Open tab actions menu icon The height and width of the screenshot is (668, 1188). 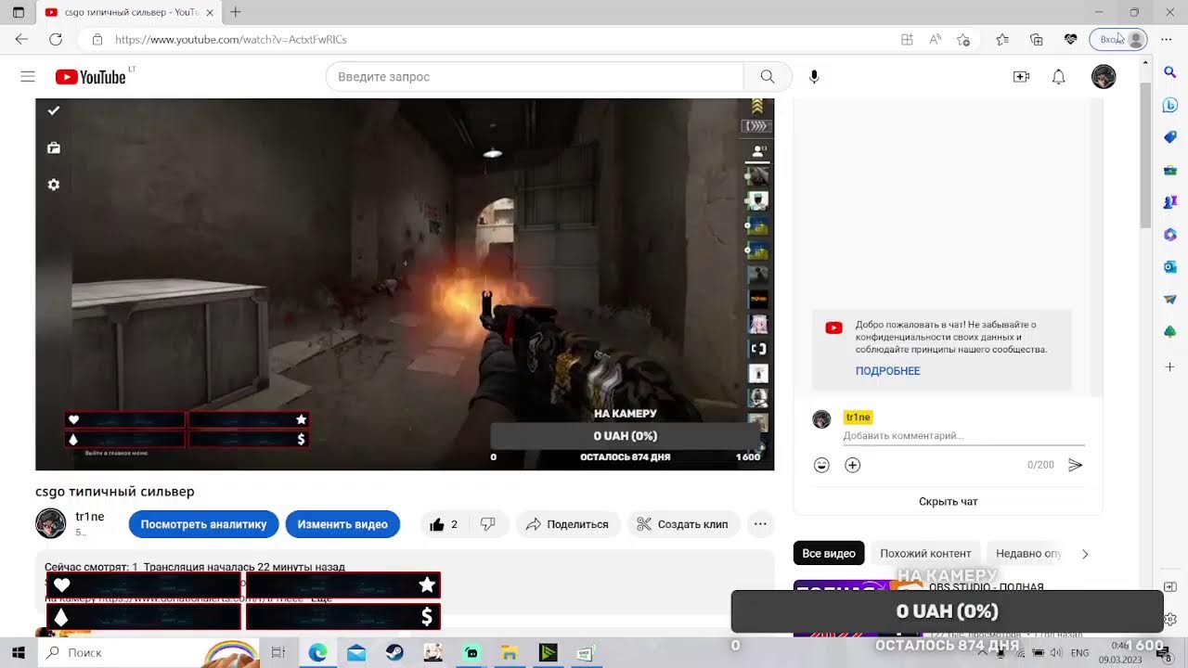(x=18, y=12)
